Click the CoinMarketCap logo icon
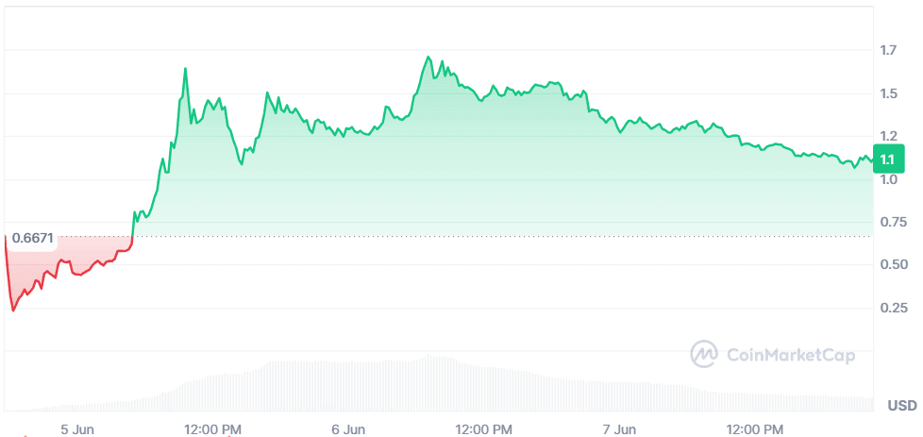 coord(704,355)
